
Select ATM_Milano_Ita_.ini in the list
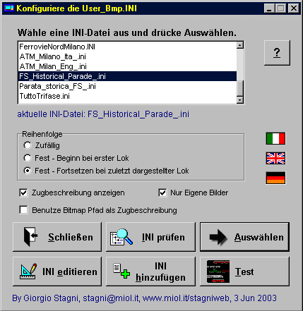pos(127,56)
